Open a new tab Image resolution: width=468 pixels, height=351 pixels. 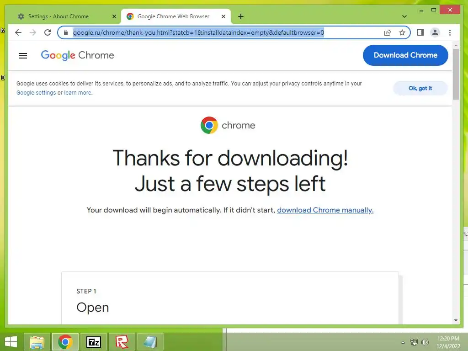pos(241,16)
